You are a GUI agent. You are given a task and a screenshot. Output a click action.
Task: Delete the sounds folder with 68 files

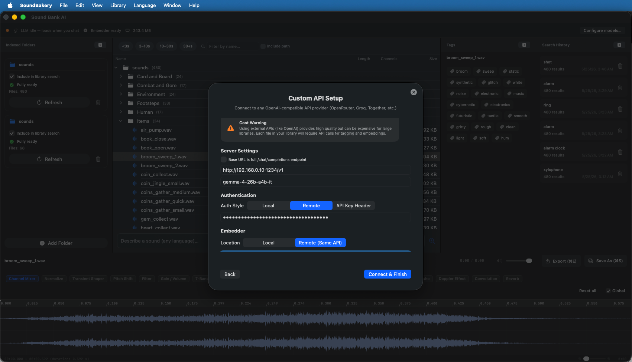coord(98,159)
